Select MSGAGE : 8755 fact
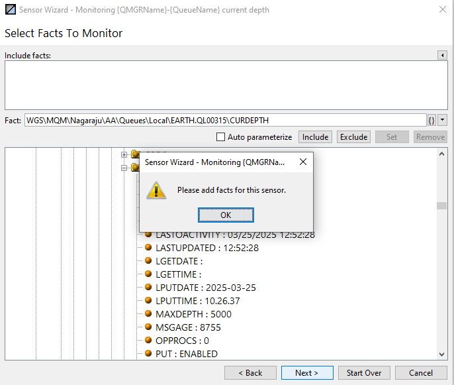 point(188,327)
